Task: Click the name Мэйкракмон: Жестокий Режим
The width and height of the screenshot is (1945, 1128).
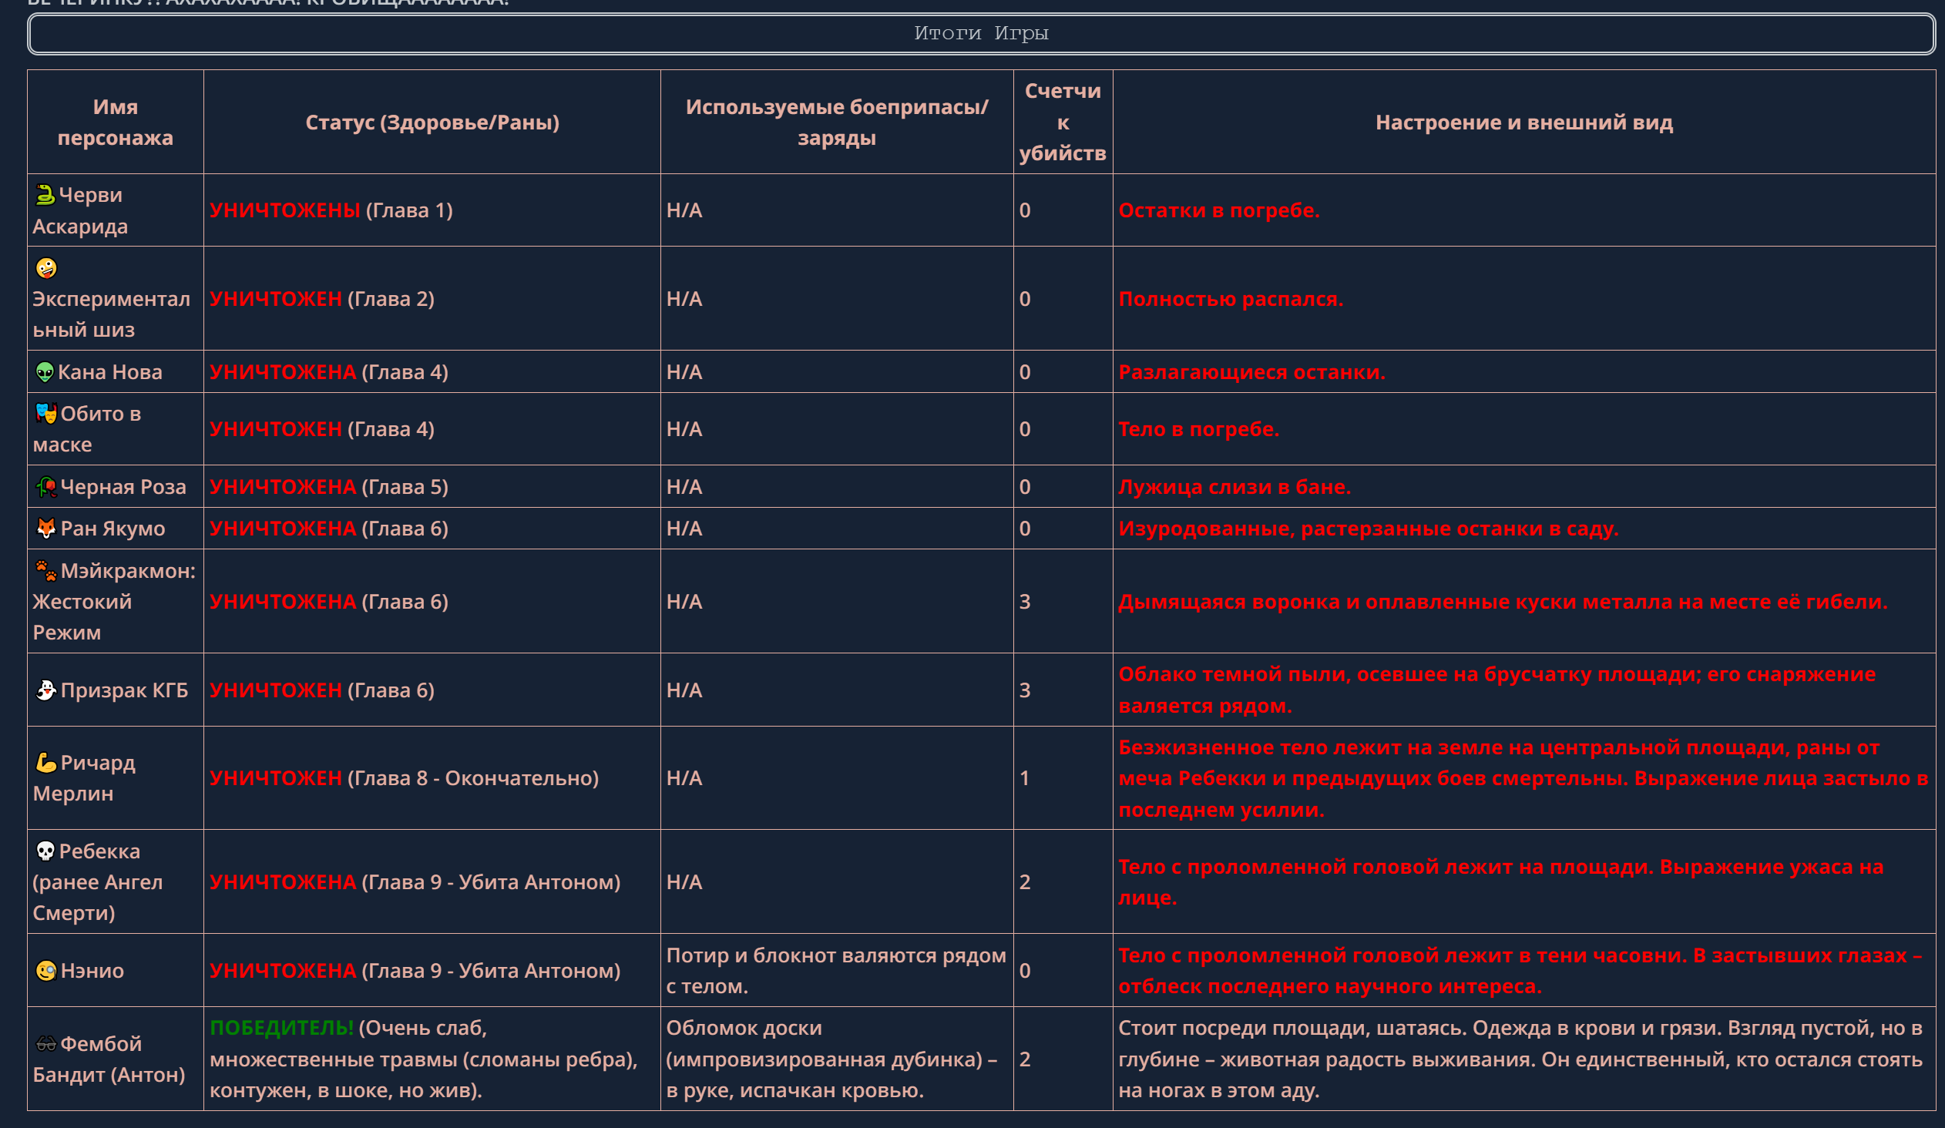Action: coord(114,602)
